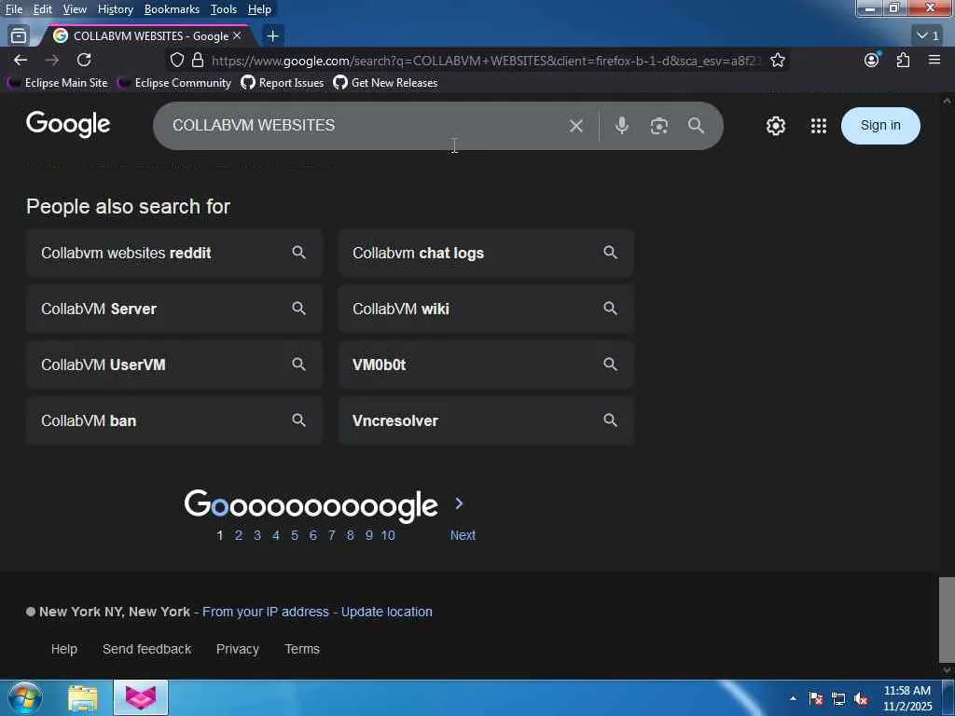Submit search with magnifier icon

696,126
